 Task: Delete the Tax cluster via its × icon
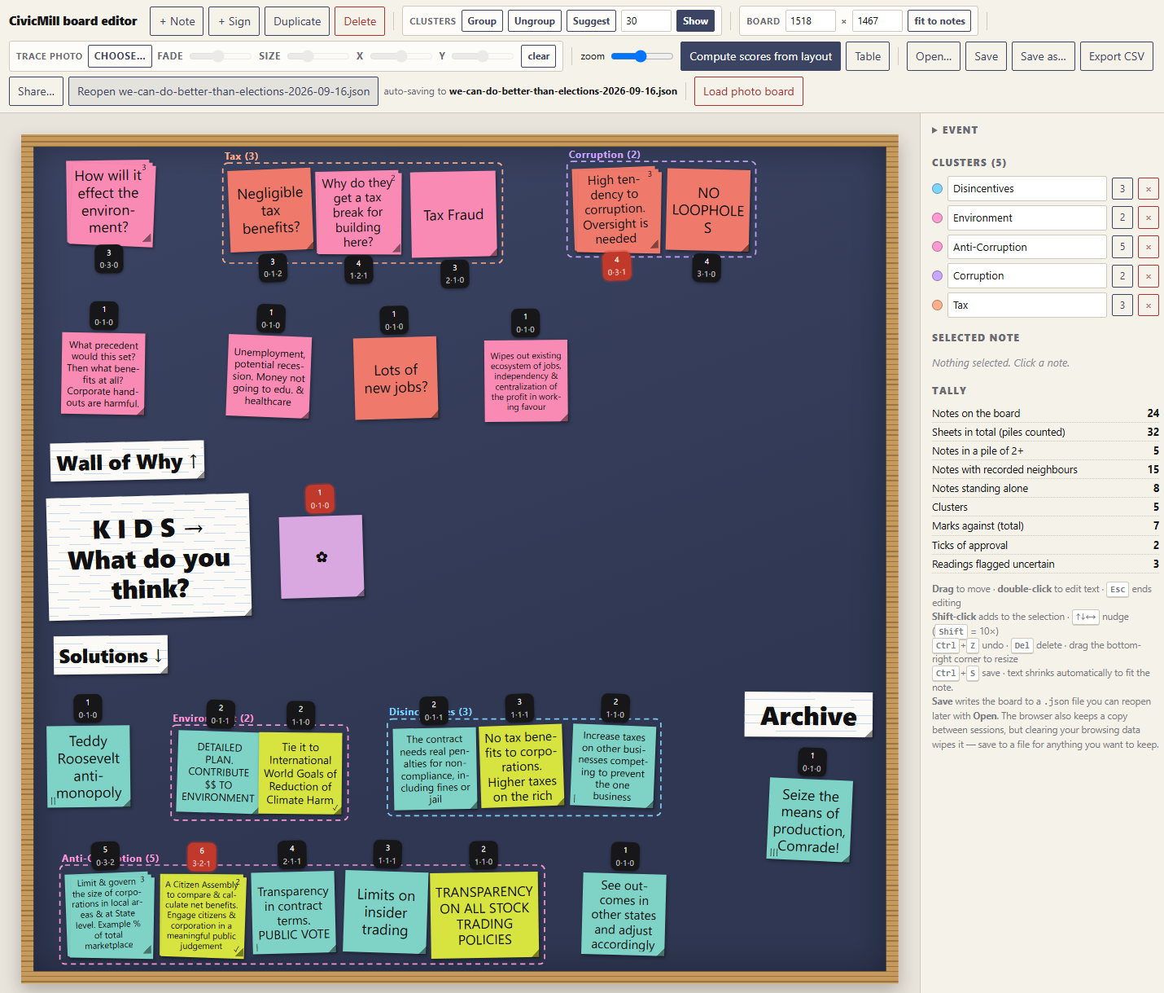pyautogui.click(x=1148, y=305)
